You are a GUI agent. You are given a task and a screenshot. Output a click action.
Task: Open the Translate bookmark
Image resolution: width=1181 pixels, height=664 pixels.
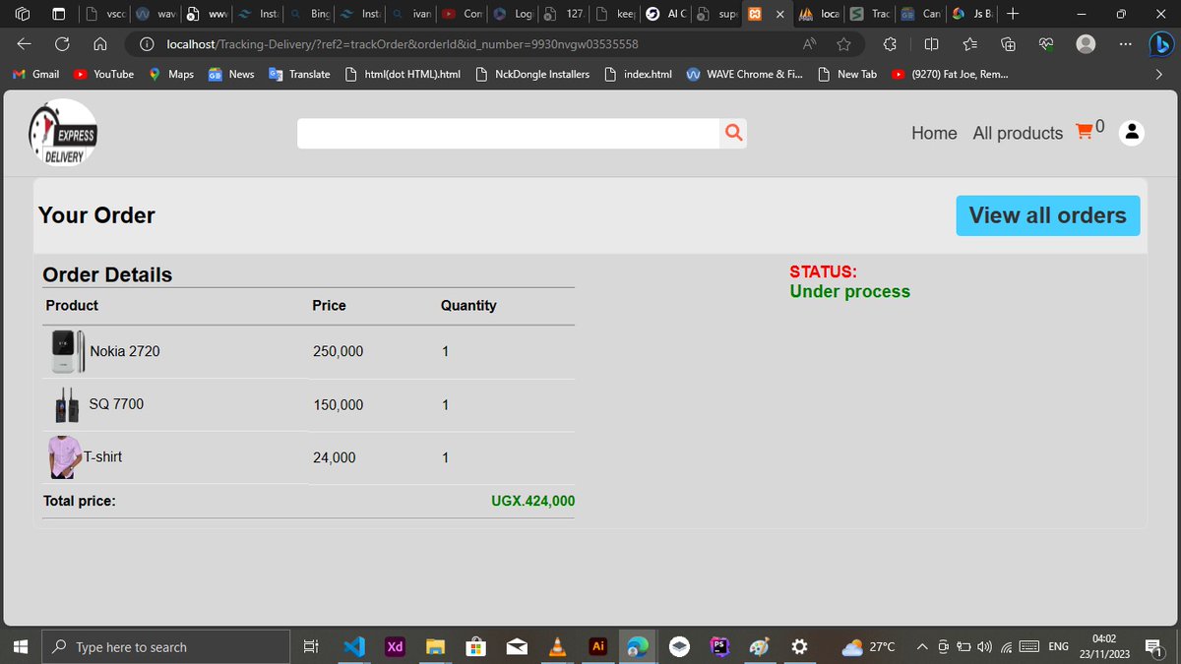pyautogui.click(x=299, y=74)
